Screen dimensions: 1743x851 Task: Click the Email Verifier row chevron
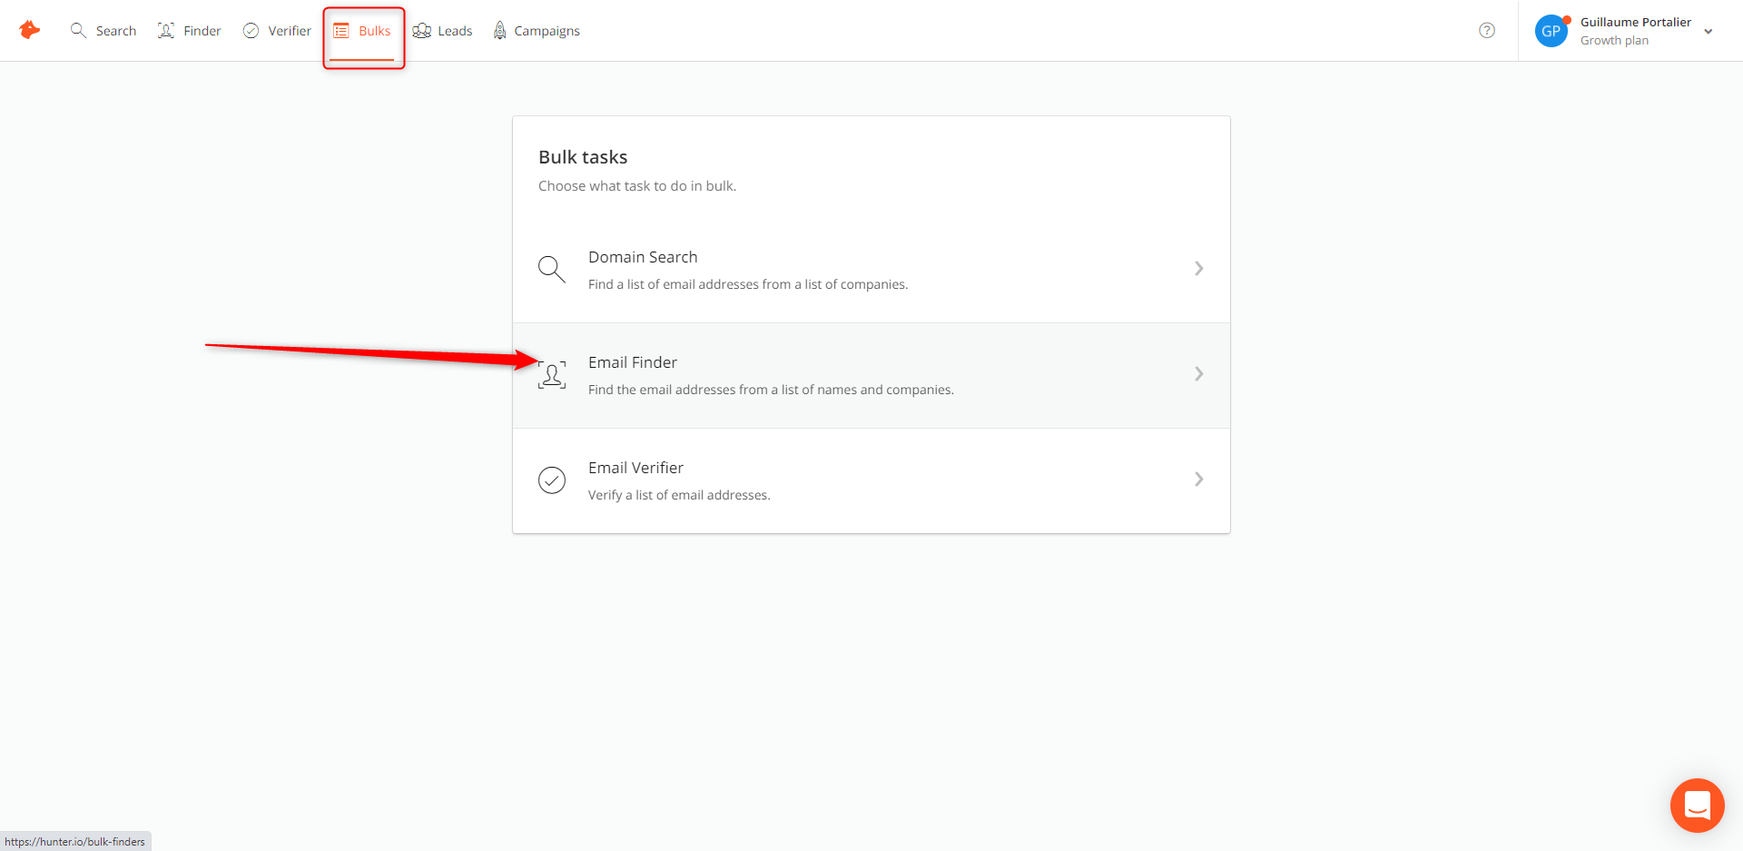[x=1199, y=480]
